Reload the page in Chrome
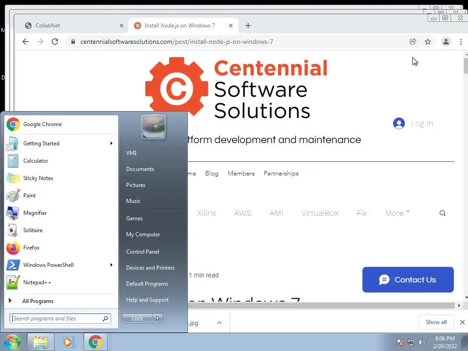This screenshot has height=351, width=468. [x=55, y=42]
